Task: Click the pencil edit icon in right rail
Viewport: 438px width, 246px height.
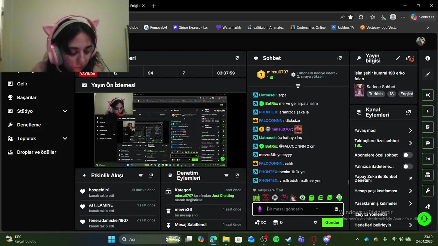Action: (428, 74)
